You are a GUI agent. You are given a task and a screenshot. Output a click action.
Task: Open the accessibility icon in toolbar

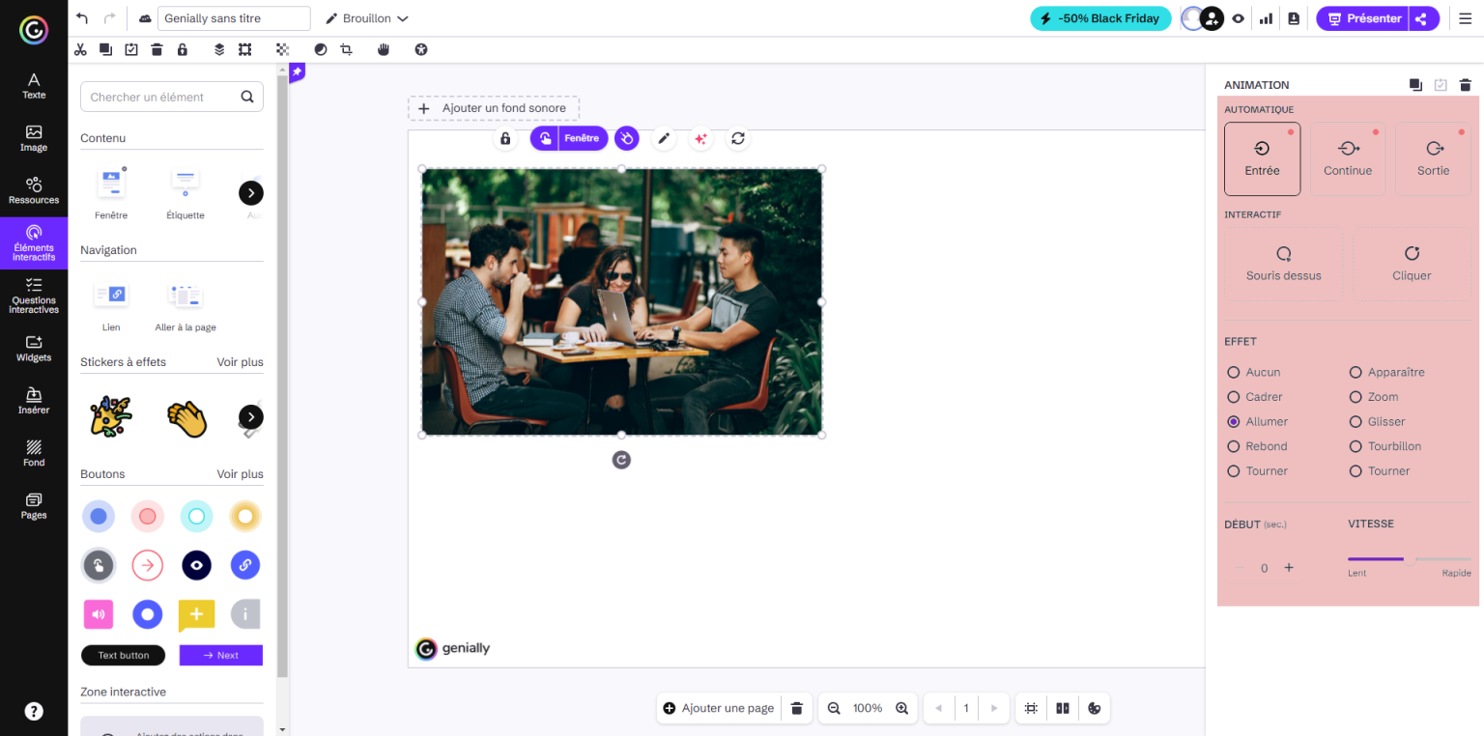click(420, 49)
